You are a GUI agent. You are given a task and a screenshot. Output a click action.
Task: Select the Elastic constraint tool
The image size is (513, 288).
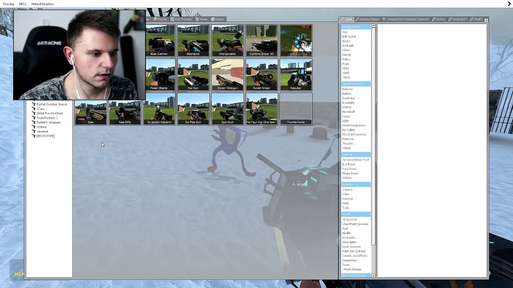coord(346,41)
